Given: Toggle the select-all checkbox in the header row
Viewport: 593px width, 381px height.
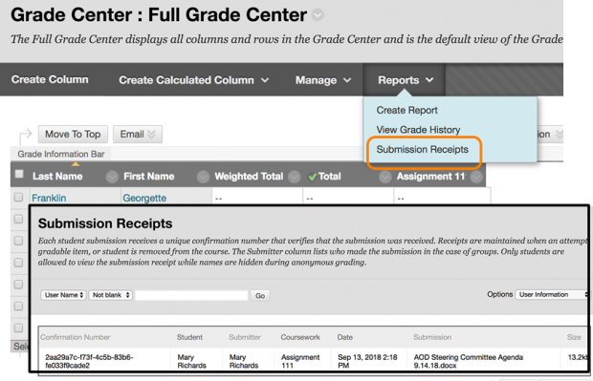Looking at the screenshot, I should (x=19, y=174).
